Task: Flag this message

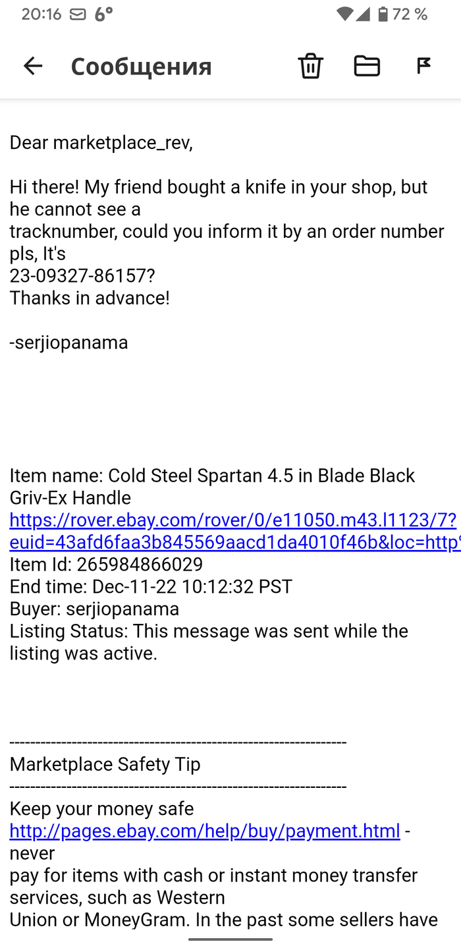Action: point(423,66)
